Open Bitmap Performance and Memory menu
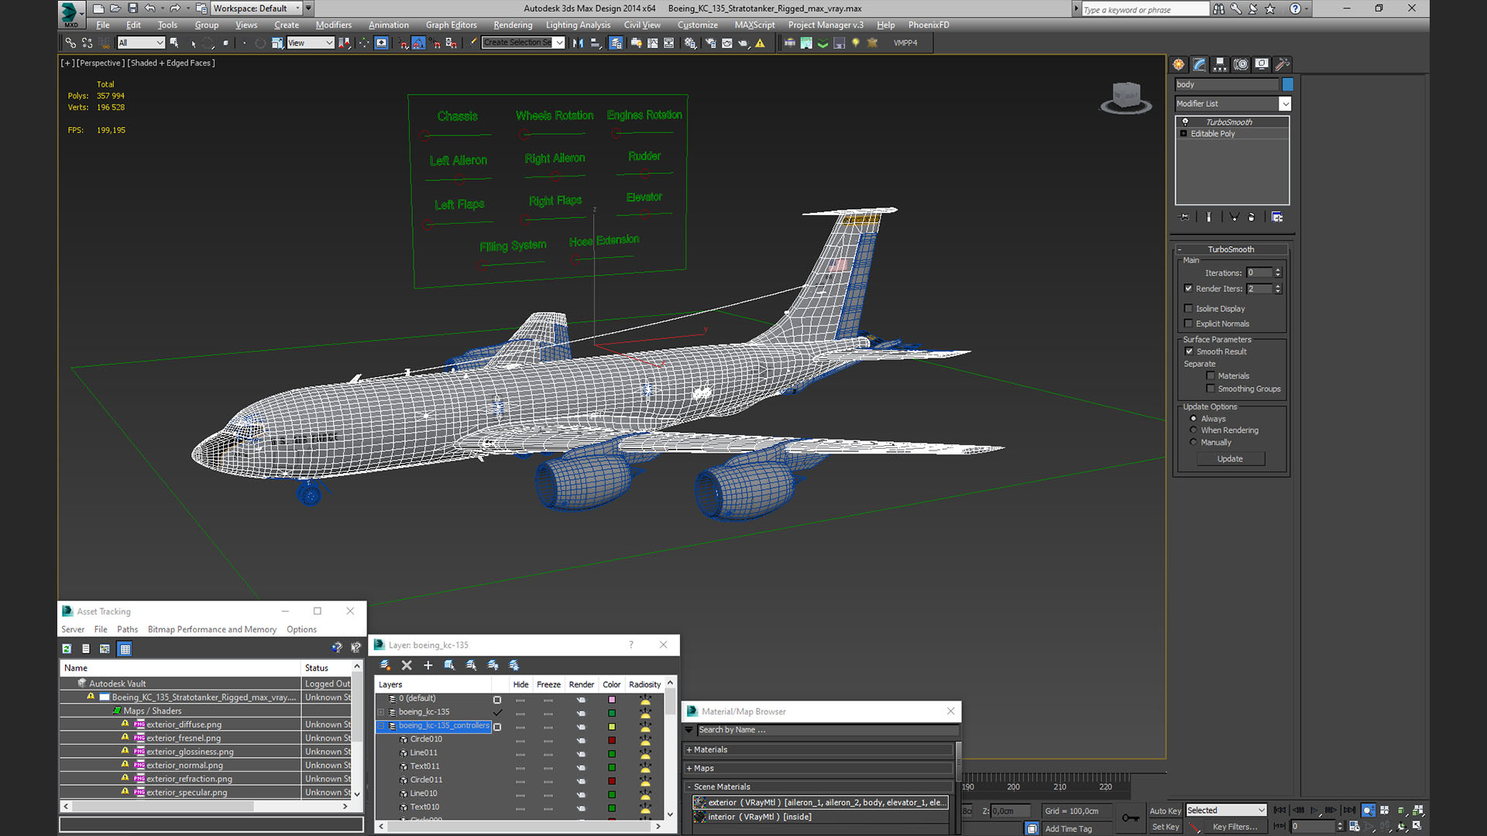Viewport: 1487px width, 836px height. pyautogui.click(x=211, y=629)
